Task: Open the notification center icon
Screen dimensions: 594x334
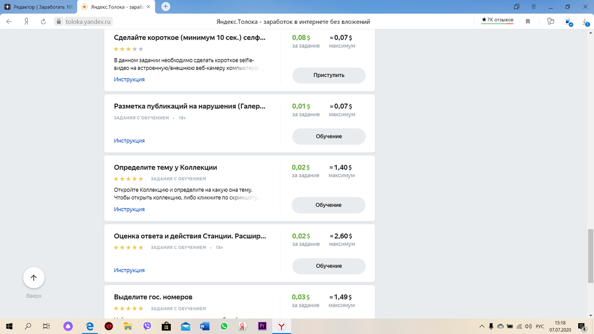Action: pyautogui.click(x=581, y=326)
